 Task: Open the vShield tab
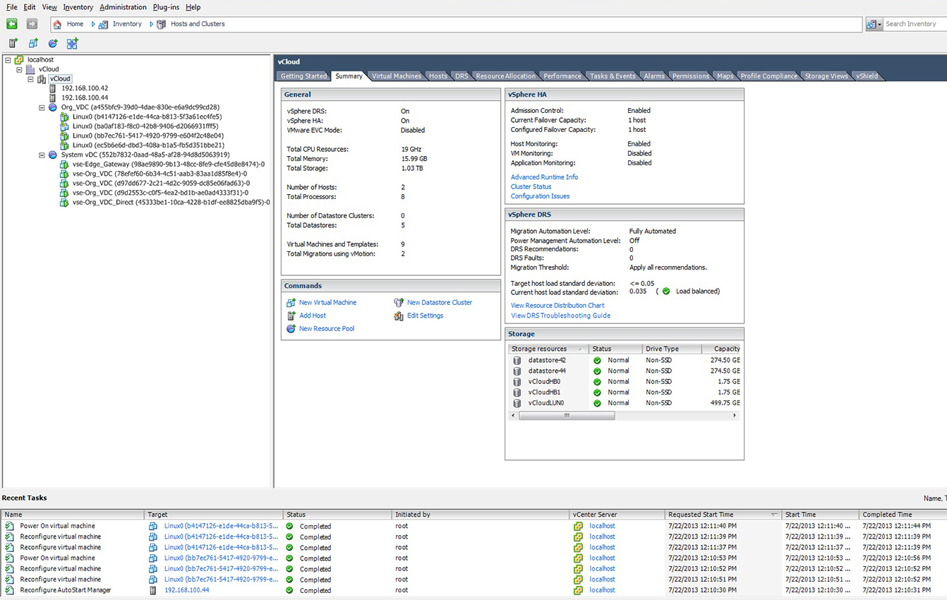[x=867, y=76]
